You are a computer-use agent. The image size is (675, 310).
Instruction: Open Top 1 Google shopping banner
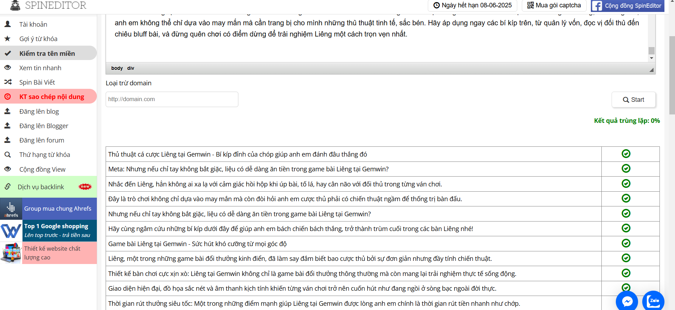tap(48, 231)
